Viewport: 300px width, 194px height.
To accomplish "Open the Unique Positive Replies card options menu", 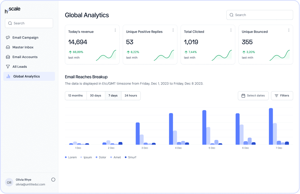I will click(x=173, y=30).
